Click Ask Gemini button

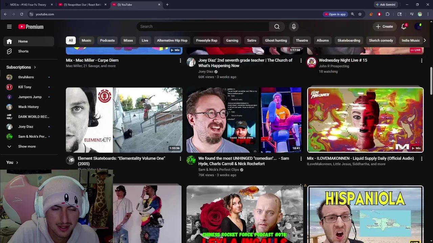(x=385, y=5)
